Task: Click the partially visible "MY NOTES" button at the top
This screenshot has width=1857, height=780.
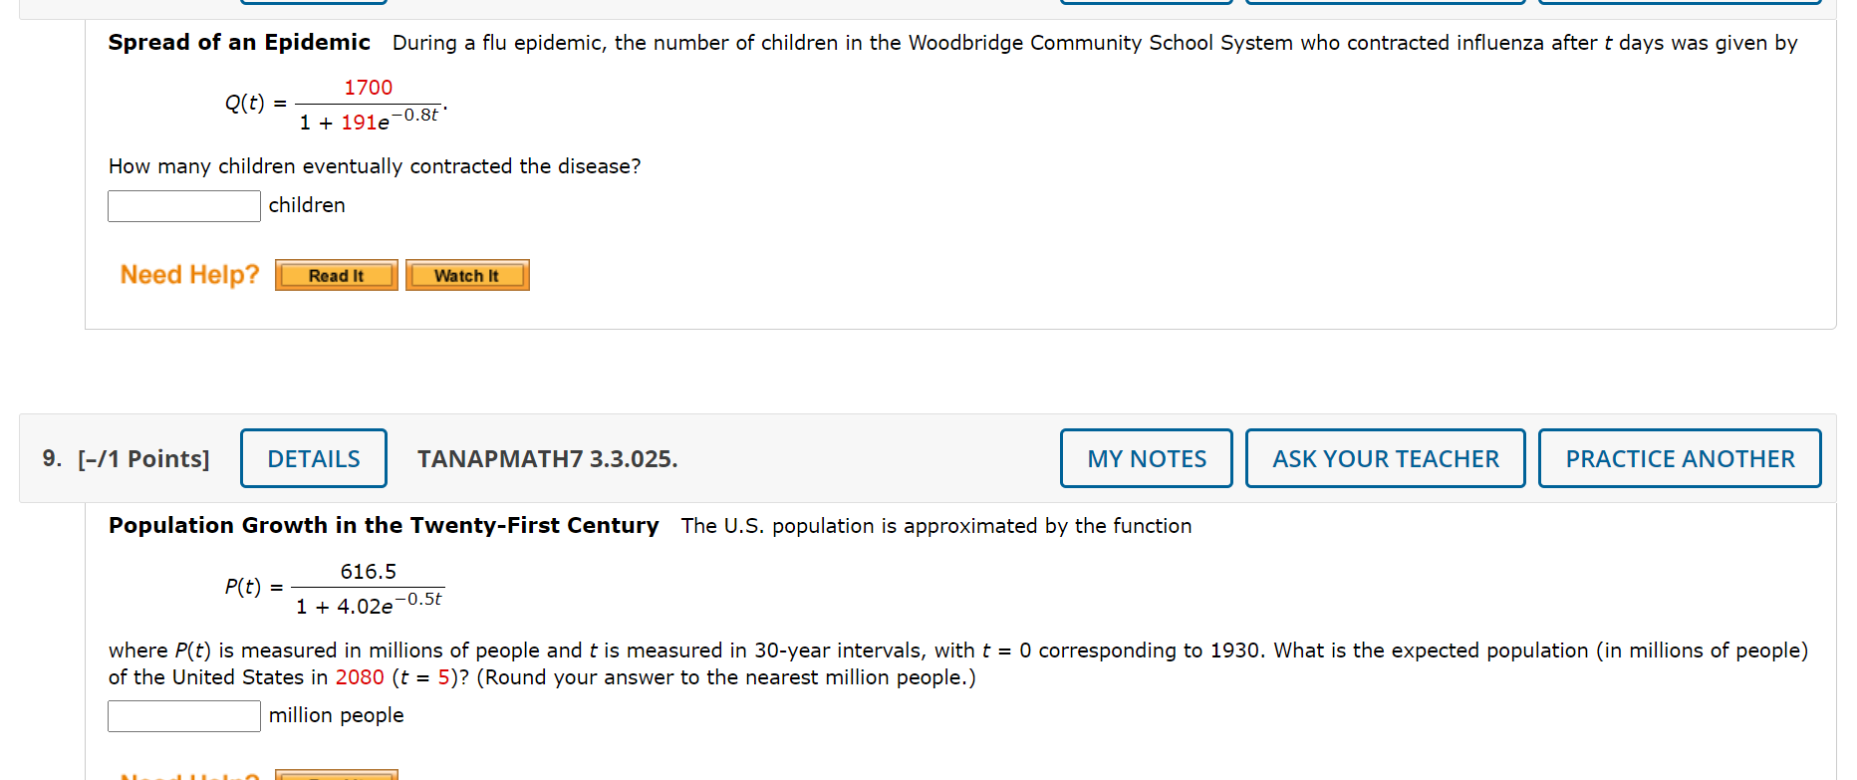Action: (x=1146, y=3)
